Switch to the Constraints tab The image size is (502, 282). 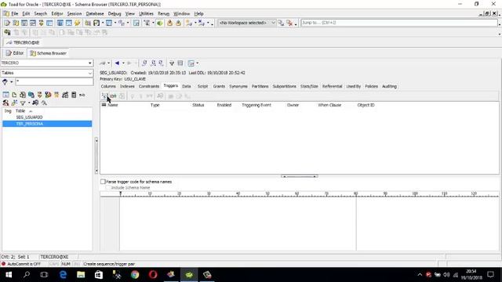coord(149,86)
